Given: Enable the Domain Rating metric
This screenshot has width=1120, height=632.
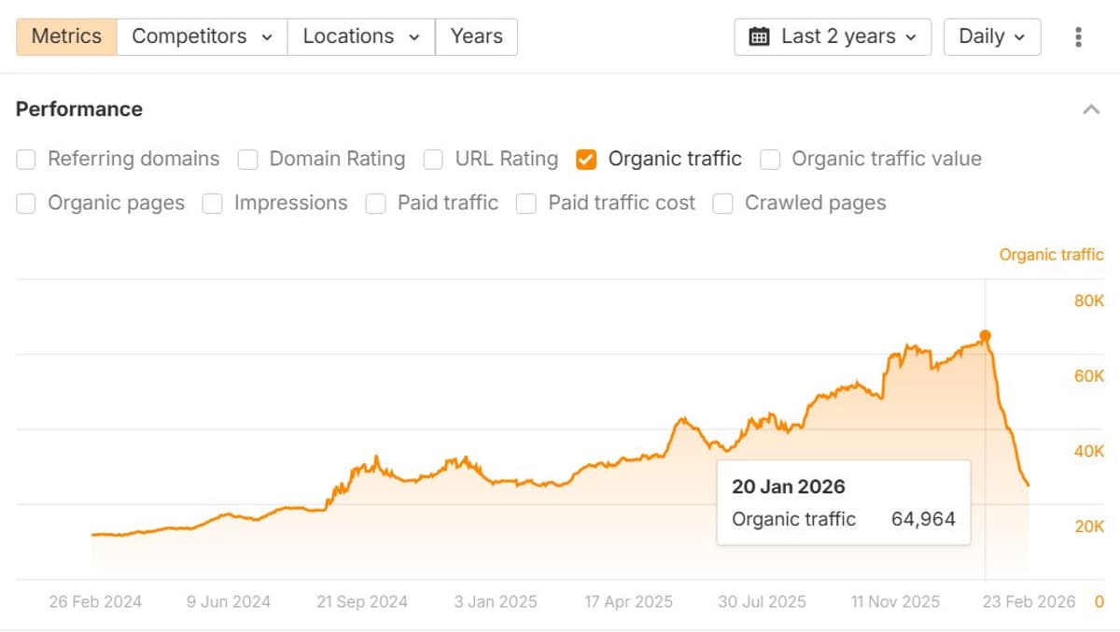Looking at the screenshot, I should 247,160.
